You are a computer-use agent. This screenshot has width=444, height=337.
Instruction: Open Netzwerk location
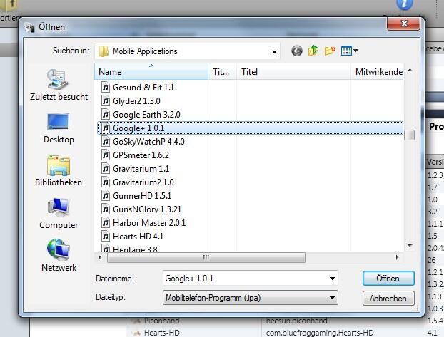coord(59,256)
